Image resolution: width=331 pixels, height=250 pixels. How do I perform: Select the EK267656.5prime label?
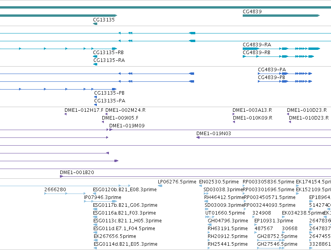pos(115,236)
